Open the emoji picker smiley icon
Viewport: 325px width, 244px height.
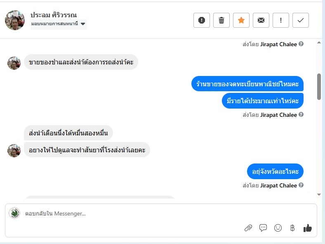pos(278,228)
